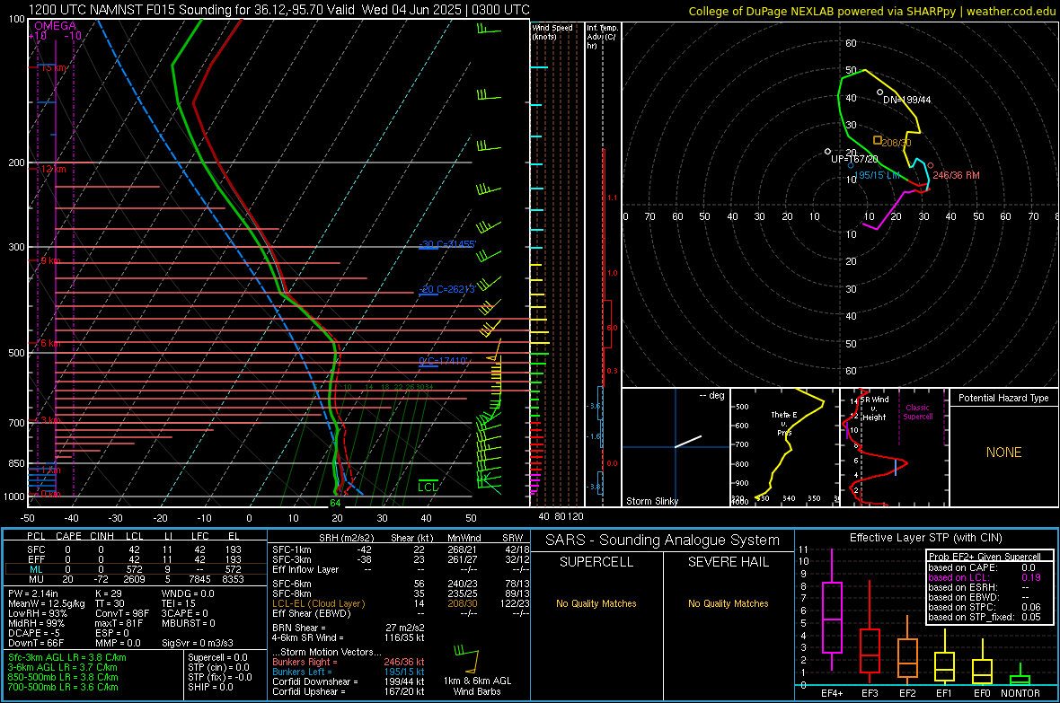Screen dimensions: 1060x703
Task: Click the NONE hazard type text
Action: coord(1004,453)
